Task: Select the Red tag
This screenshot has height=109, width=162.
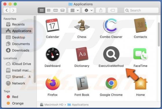Action: coord(17,97)
